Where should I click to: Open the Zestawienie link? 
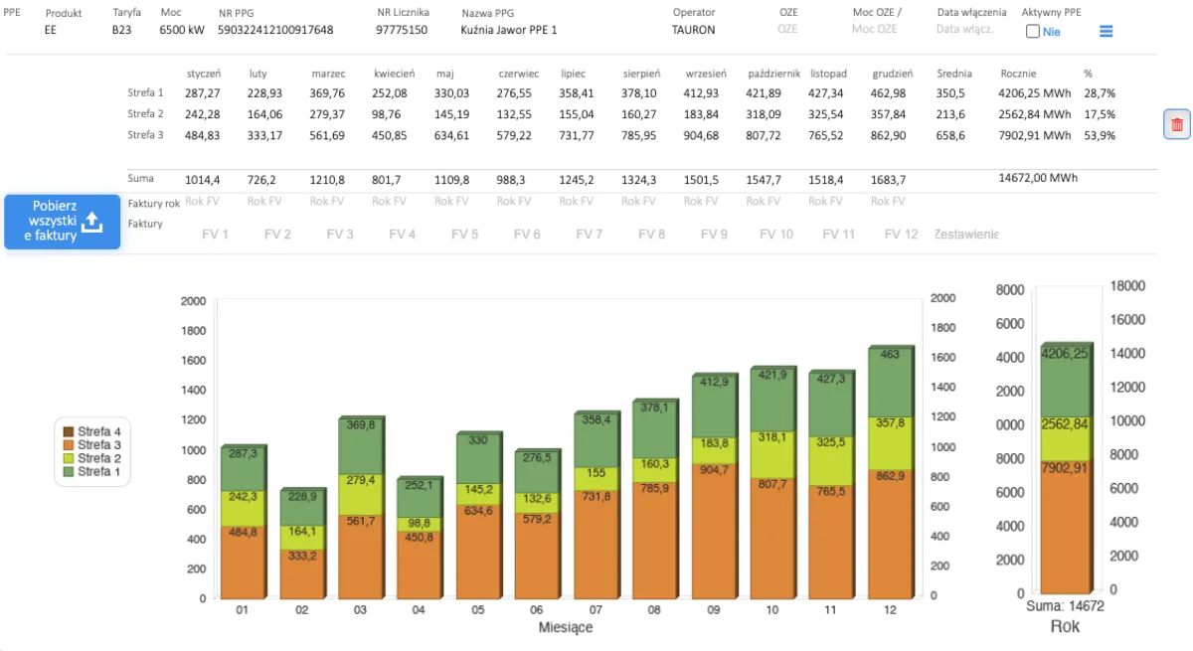click(966, 235)
